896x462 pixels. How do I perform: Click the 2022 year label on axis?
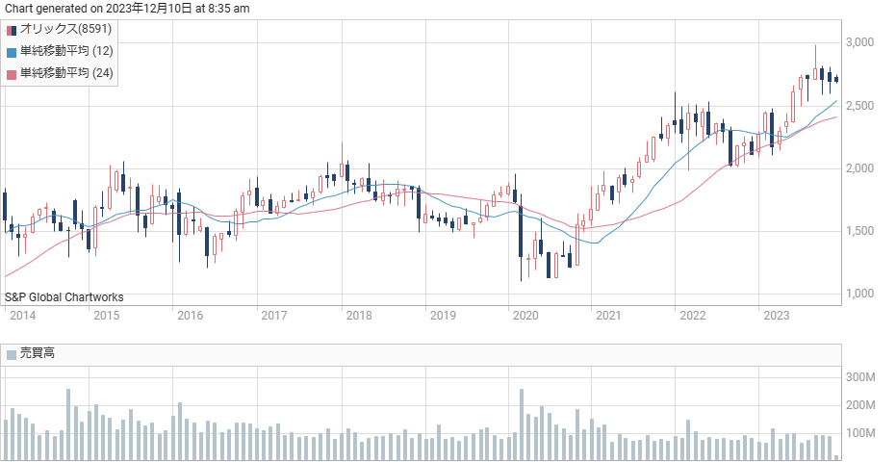click(x=692, y=316)
